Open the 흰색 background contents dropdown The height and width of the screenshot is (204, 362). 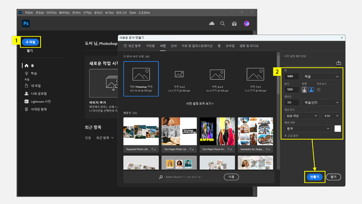point(308,129)
